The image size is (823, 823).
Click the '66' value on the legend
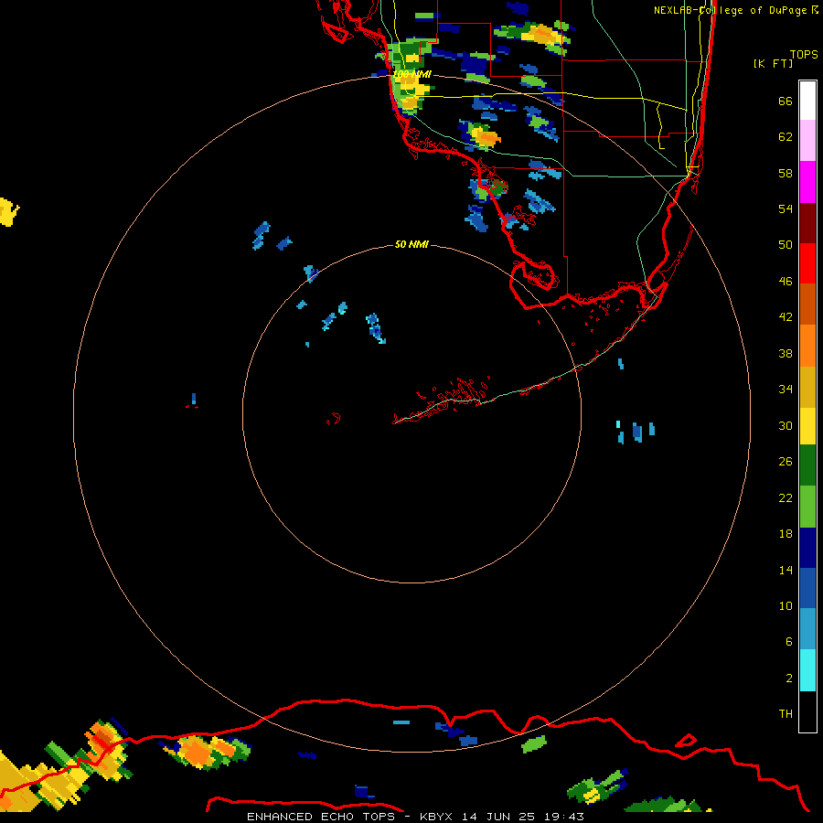pos(786,101)
